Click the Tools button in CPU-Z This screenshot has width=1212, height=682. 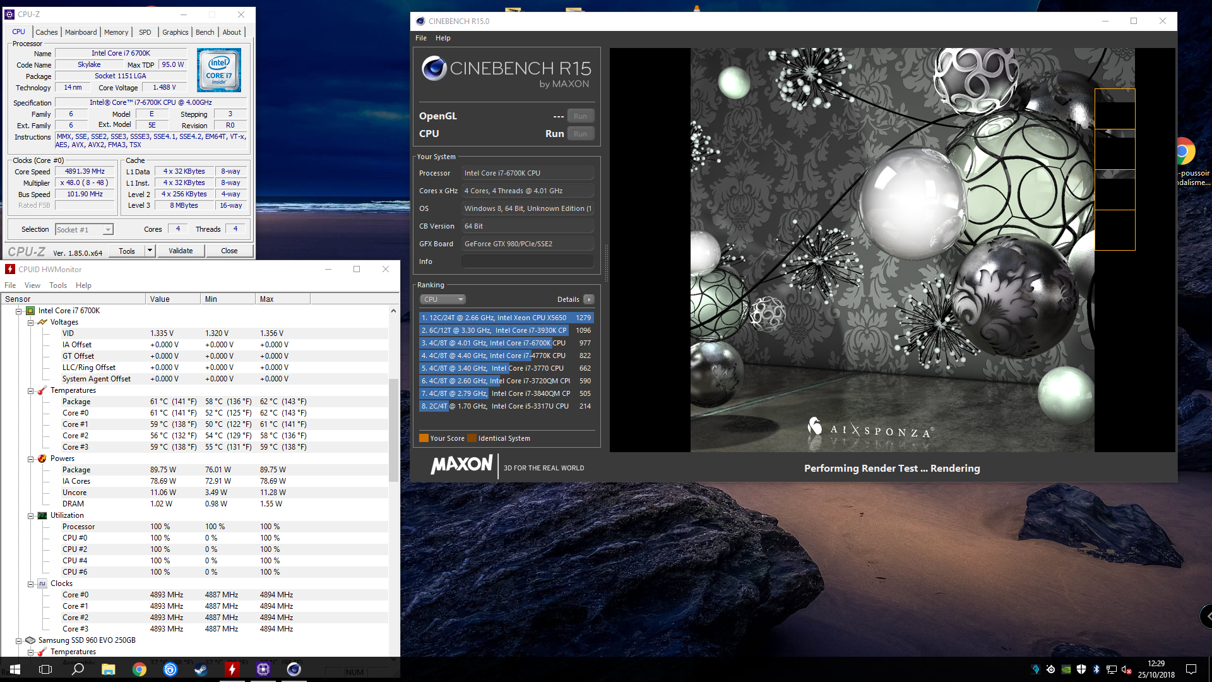point(127,251)
